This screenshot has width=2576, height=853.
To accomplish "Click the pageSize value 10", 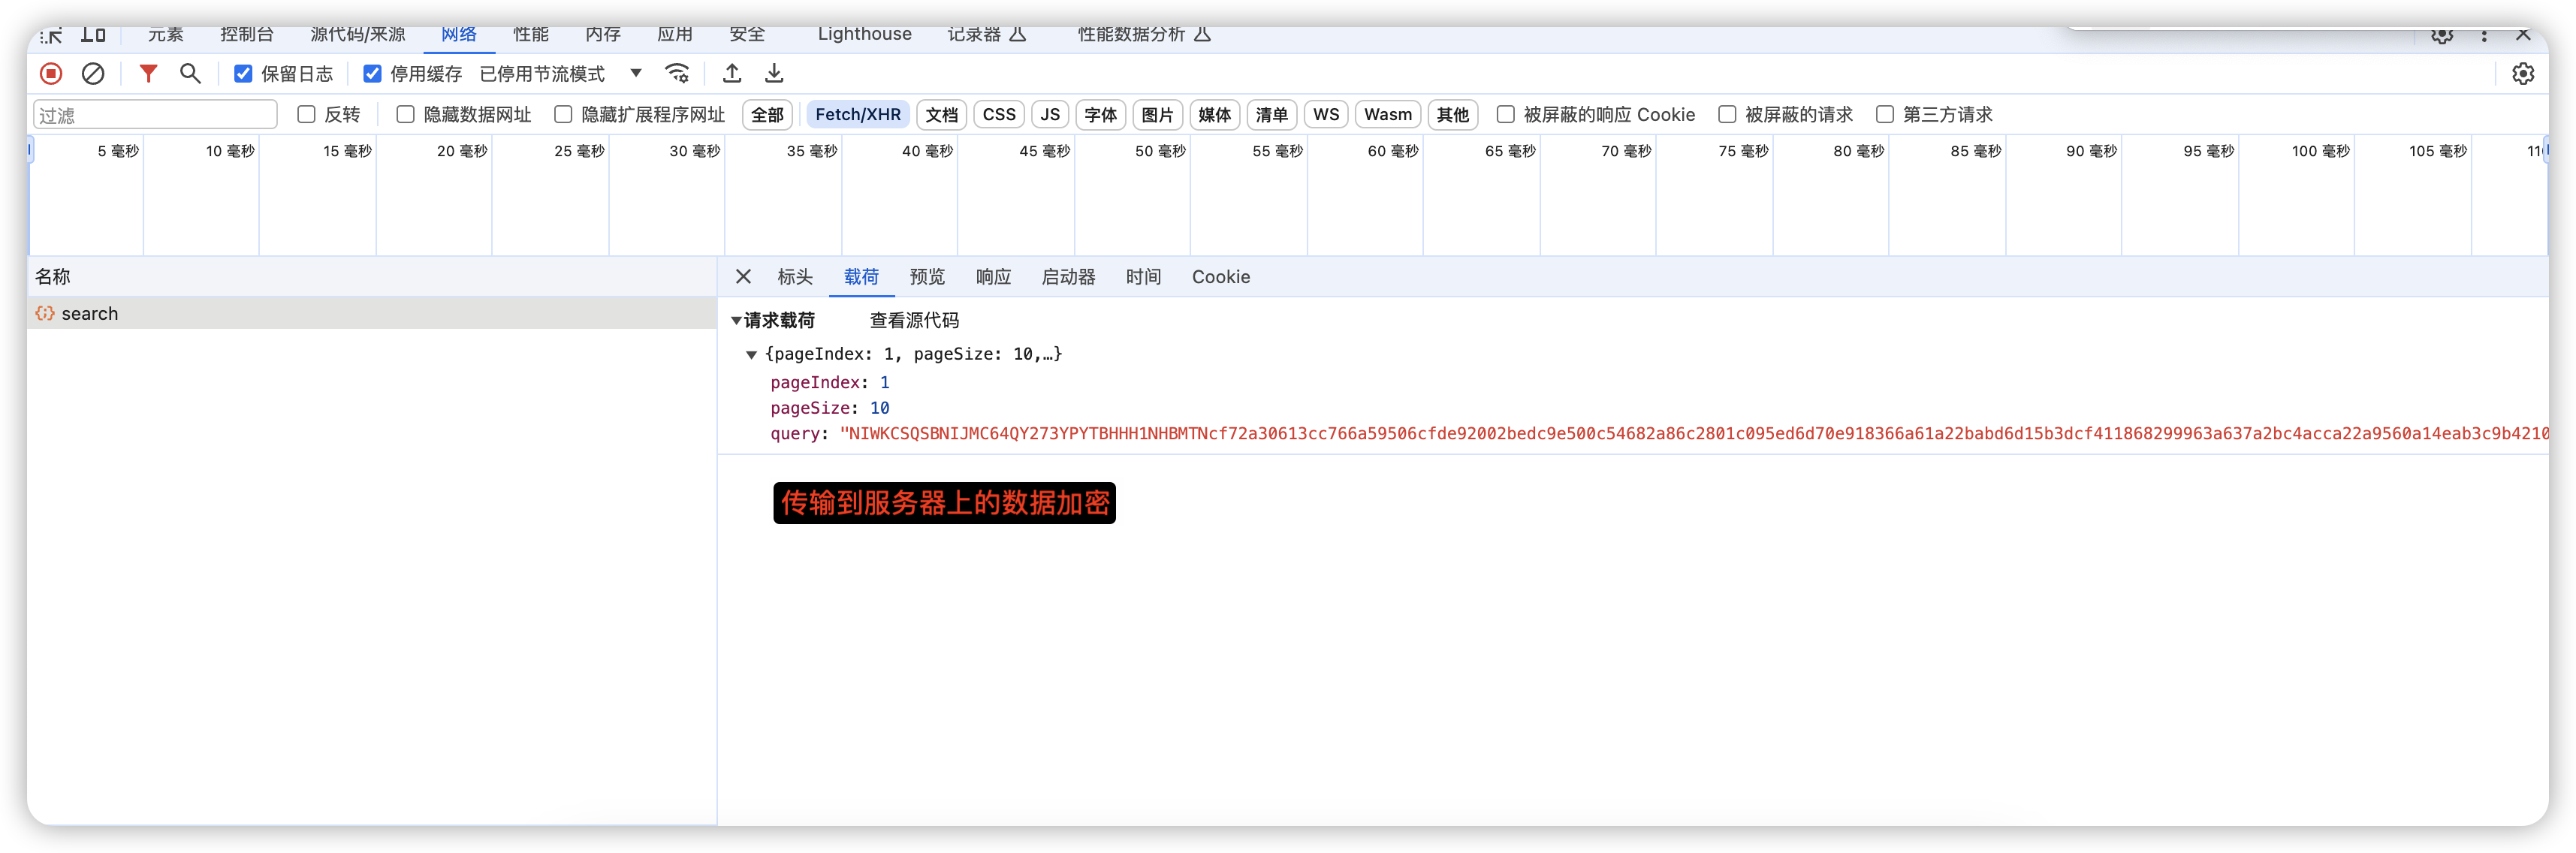I will (879, 409).
